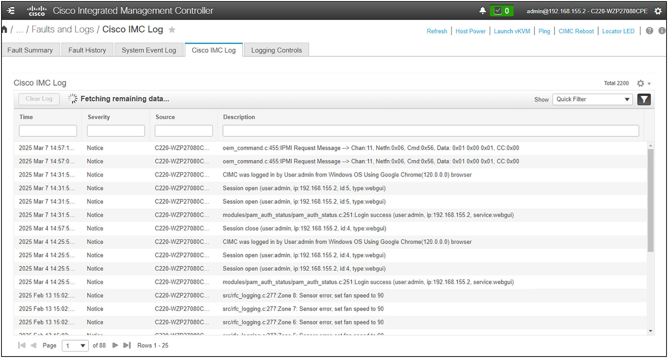Click the Source column header
Viewport: 668px width, 358px height.
(x=165, y=117)
